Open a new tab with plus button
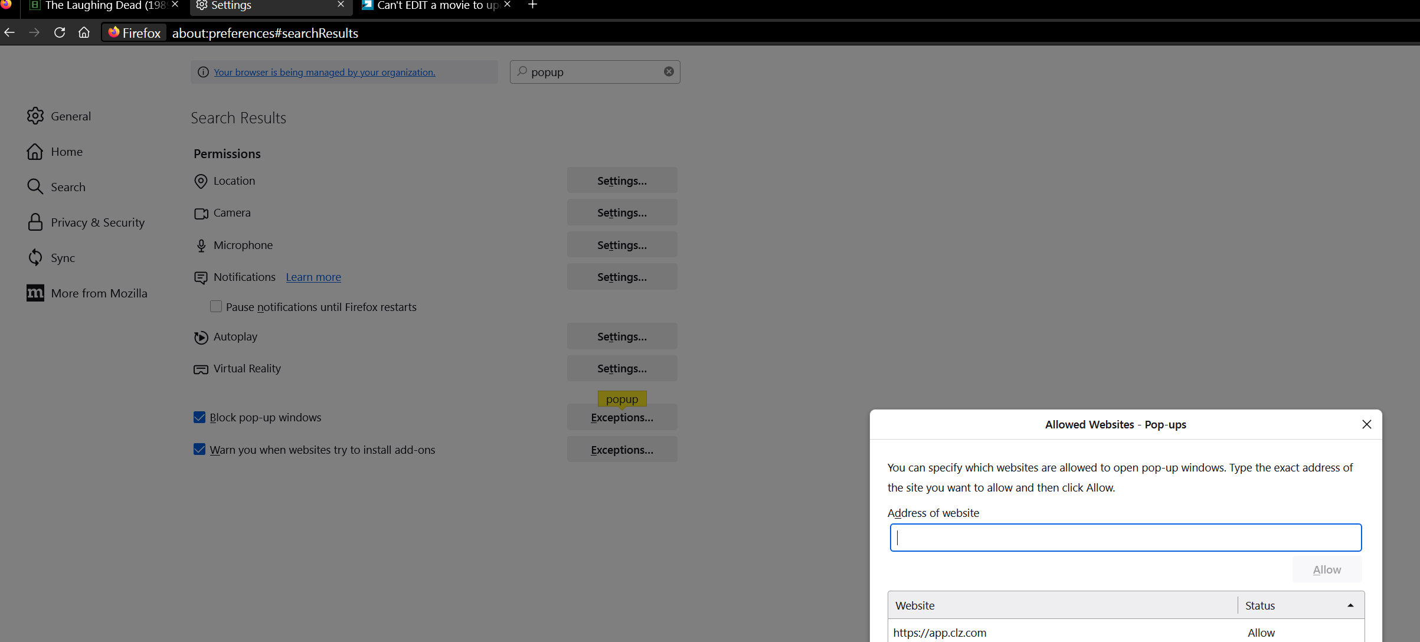 (x=532, y=5)
